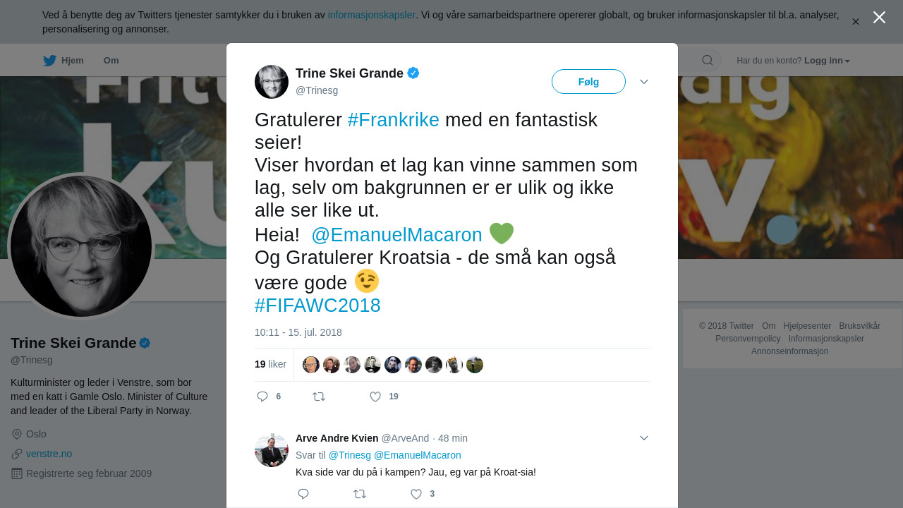Open the Om menu item
Image resolution: width=903 pixels, height=508 pixels.
coord(111,61)
